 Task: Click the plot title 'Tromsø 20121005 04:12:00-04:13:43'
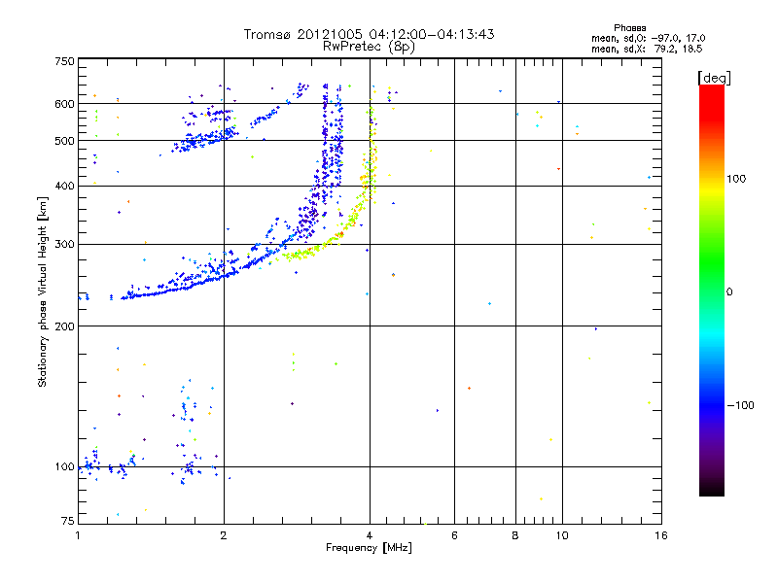click(369, 34)
